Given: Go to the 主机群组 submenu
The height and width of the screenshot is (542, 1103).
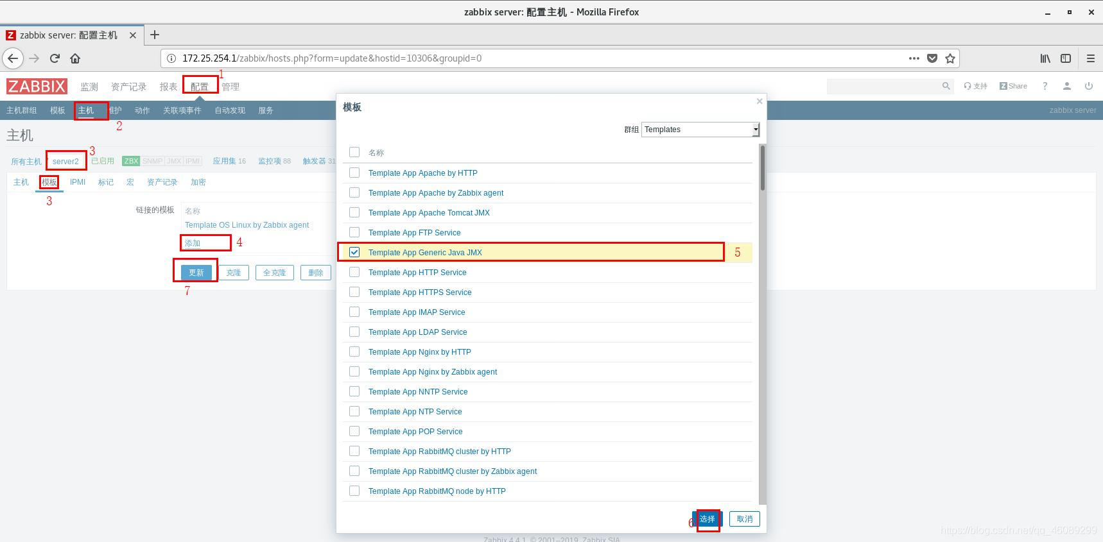Looking at the screenshot, I should (x=21, y=110).
